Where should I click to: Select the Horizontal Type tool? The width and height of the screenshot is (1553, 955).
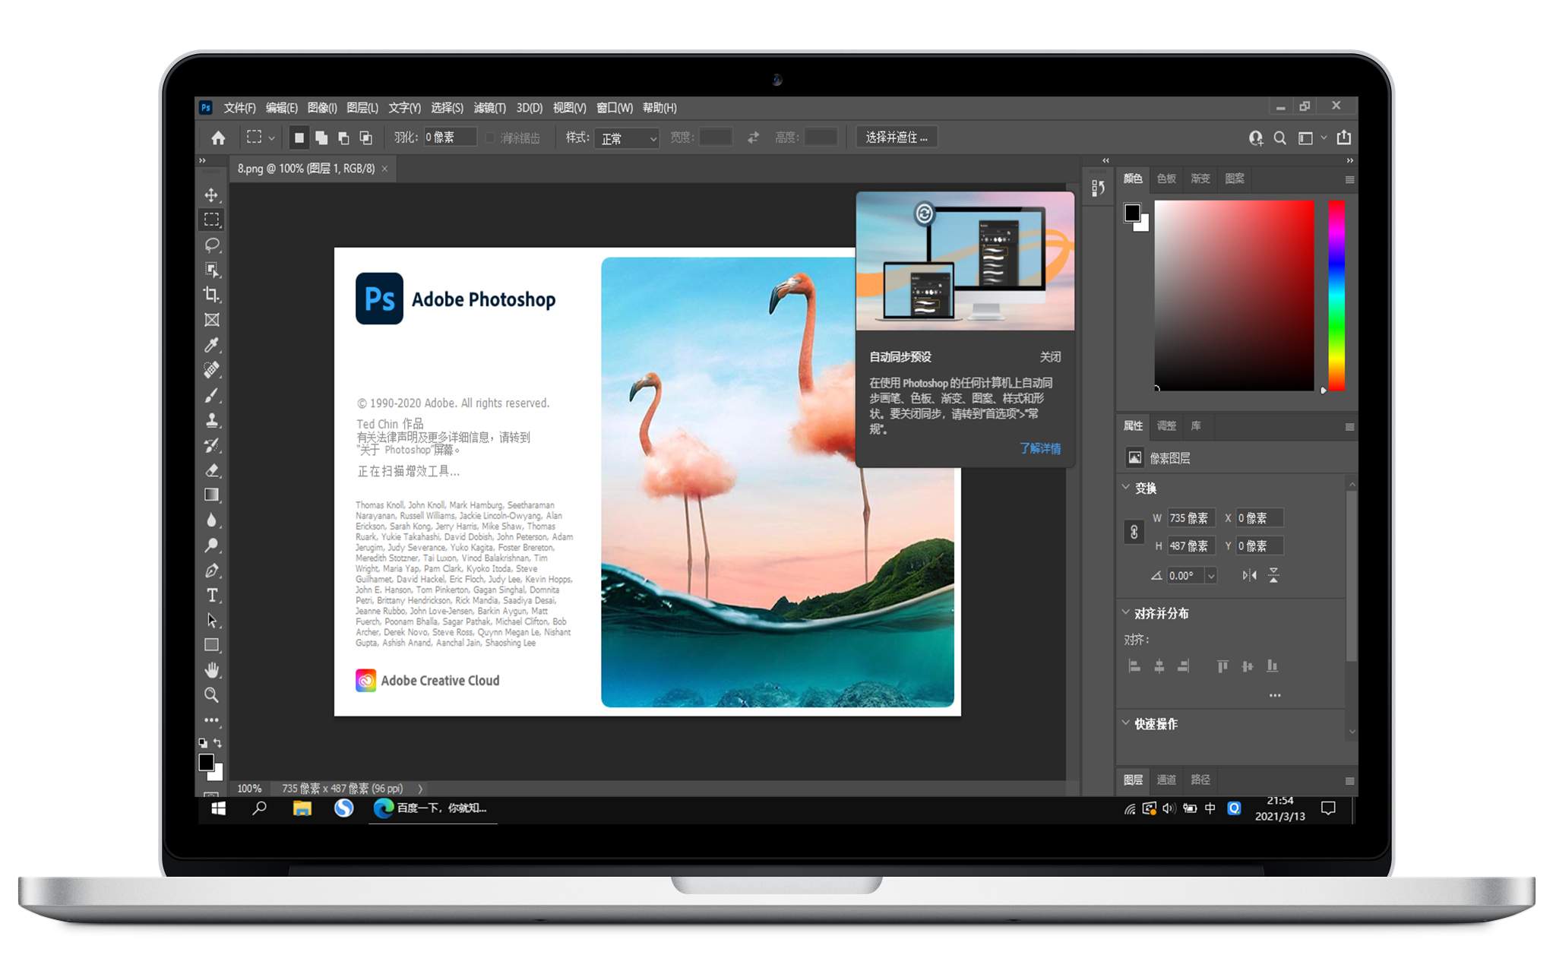[x=212, y=595]
